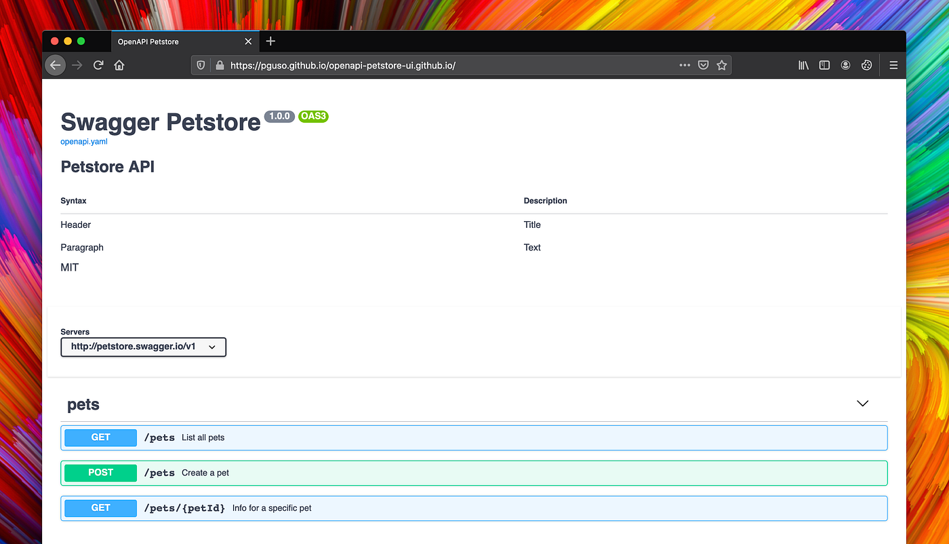Click the green POST method badge

100,473
